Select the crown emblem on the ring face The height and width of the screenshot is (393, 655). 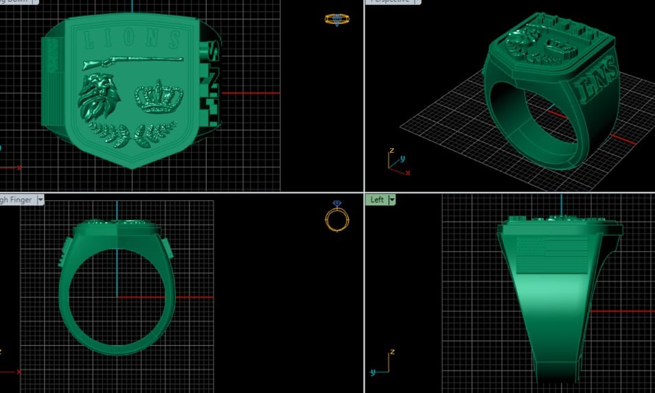[155, 97]
